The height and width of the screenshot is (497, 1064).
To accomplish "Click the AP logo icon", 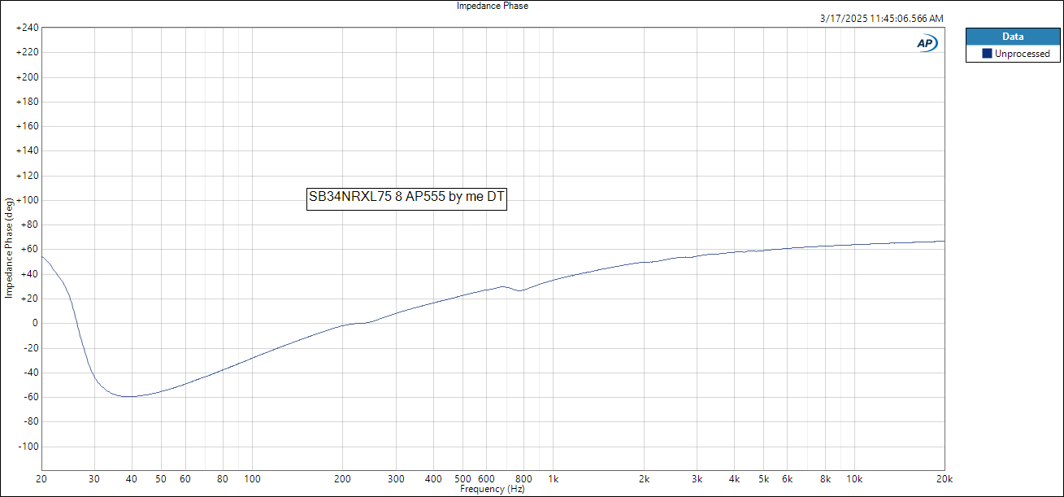I will point(927,43).
